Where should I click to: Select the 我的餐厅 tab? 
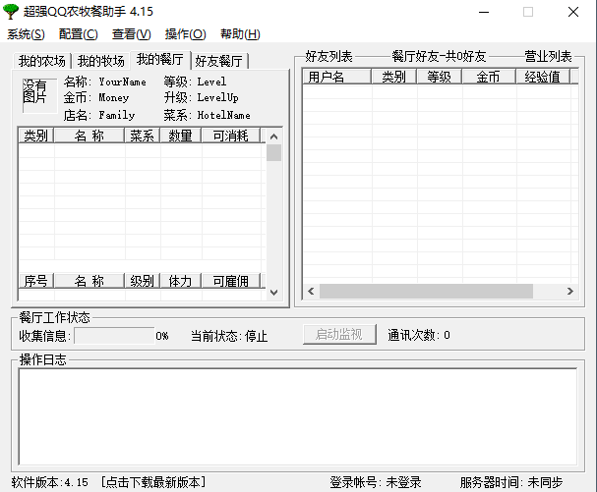[x=160, y=60]
